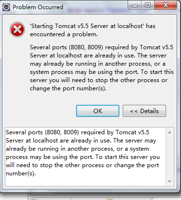Click the red error X icon

(17, 29)
